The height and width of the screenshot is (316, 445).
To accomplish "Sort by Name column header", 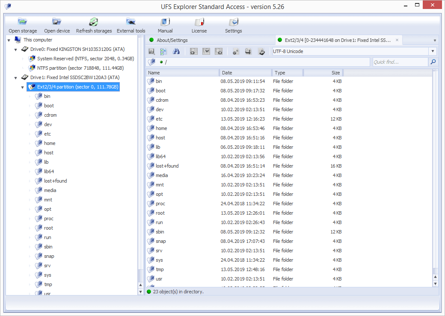I will pyautogui.click(x=182, y=73).
